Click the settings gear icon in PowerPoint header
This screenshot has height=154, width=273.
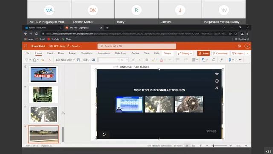pos(239,46)
